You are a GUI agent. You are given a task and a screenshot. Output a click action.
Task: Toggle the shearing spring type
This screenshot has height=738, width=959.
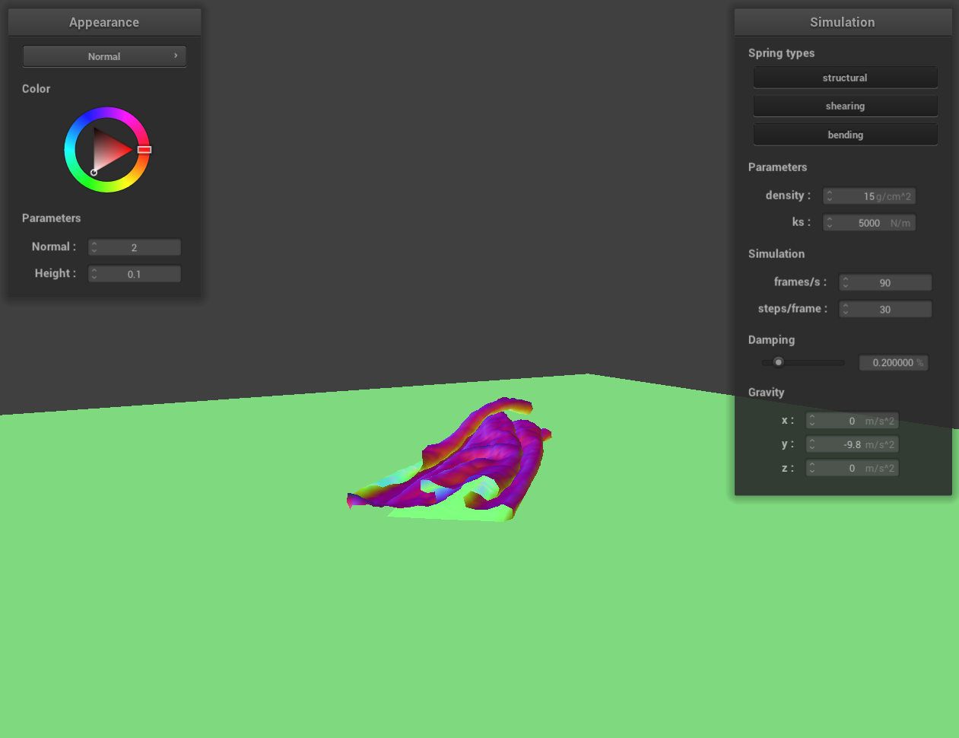tap(845, 106)
